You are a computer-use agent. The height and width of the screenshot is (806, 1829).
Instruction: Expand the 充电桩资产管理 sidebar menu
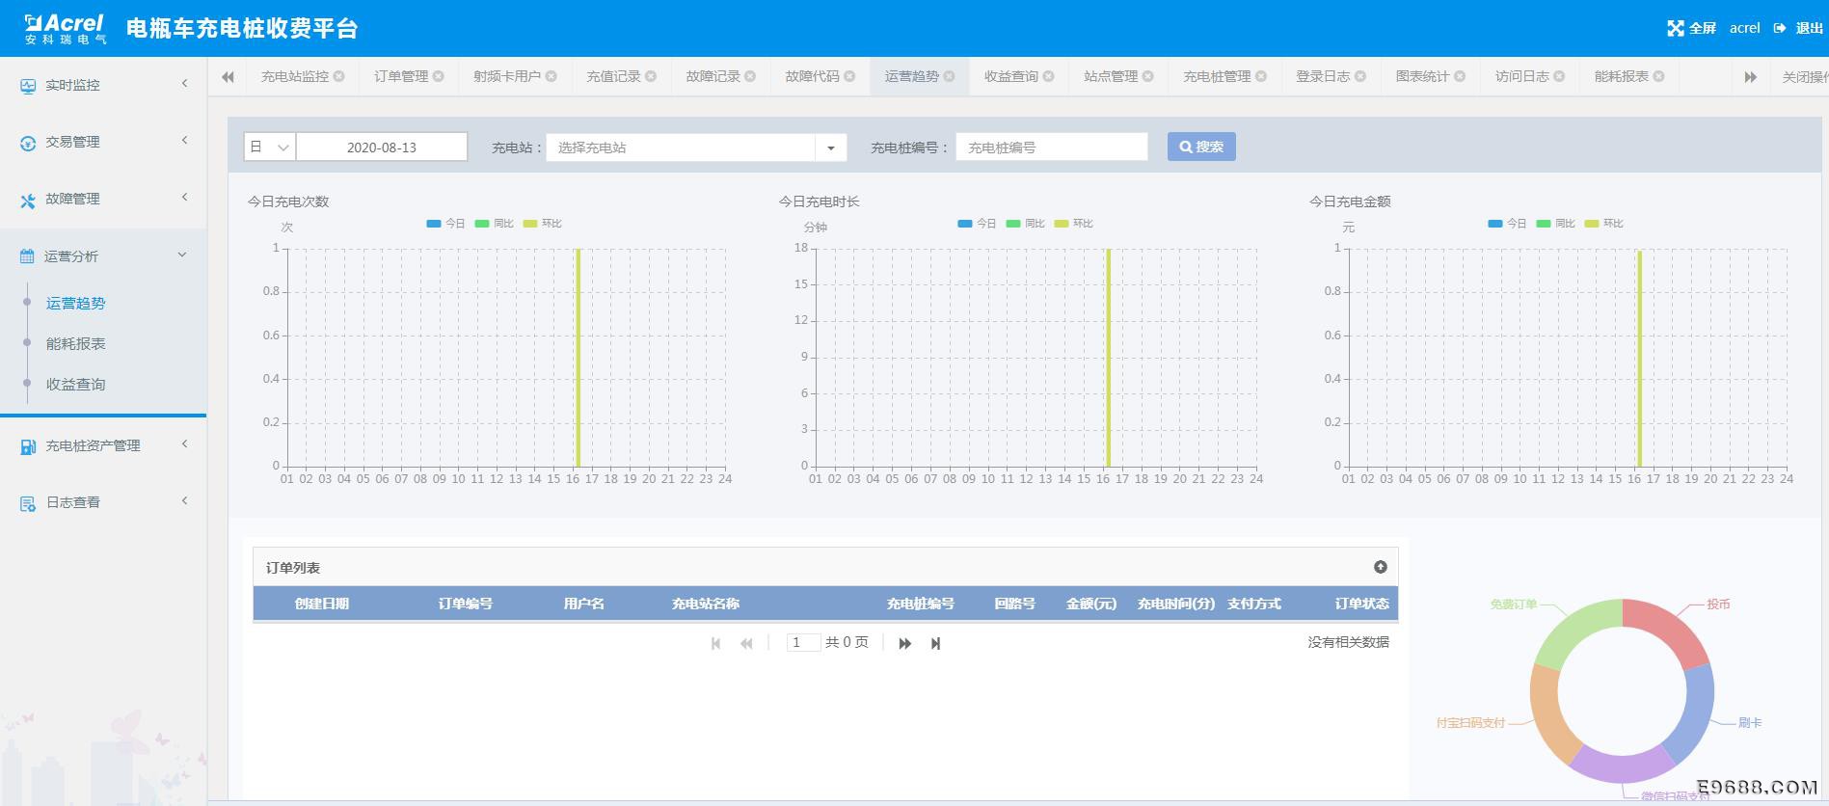pyautogui.click(x=184, y=444)
